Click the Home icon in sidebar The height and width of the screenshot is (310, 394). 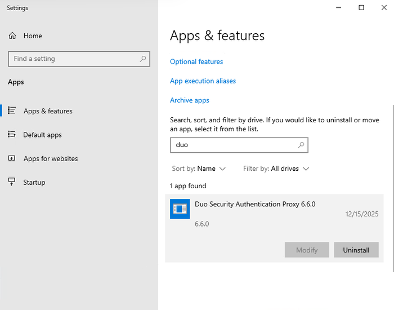click(x=12, y=36)
